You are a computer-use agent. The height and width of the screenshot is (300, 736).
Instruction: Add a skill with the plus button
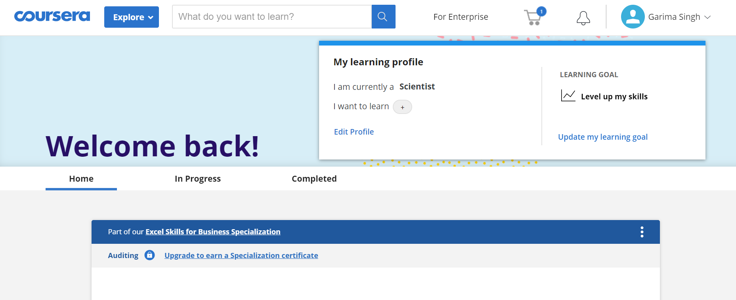[x=402, y=107]
